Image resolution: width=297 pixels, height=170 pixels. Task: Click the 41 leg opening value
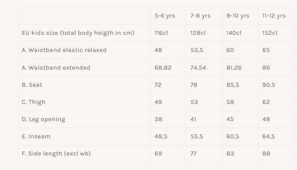pyautogui.click(x=193, y=119)
